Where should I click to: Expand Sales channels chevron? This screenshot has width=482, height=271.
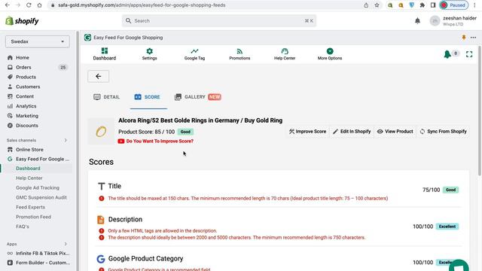pyautogui.click(x=66, y=141)
